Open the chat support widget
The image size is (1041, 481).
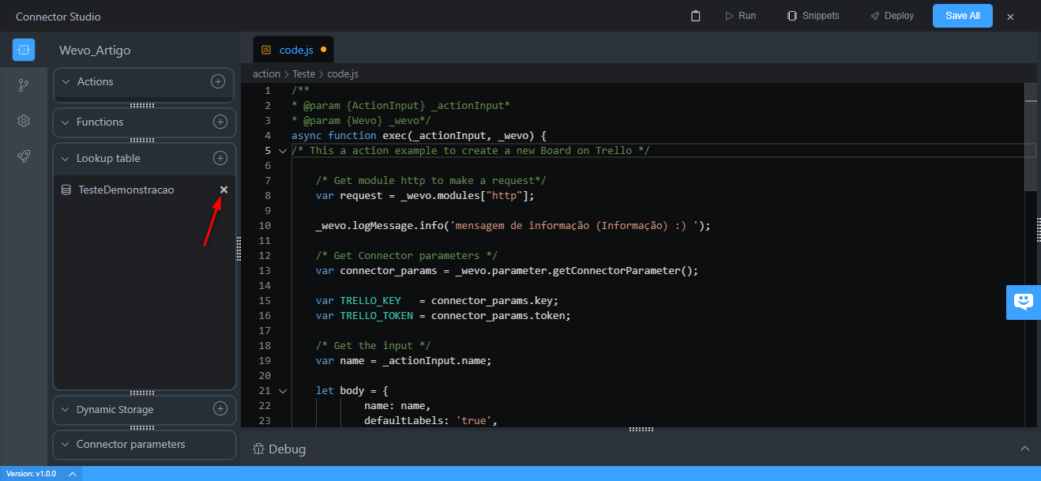[1024, 302]
